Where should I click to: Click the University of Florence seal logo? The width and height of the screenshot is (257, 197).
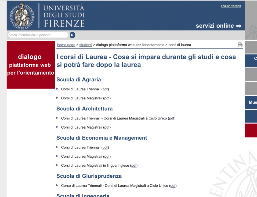coord(22,16)
